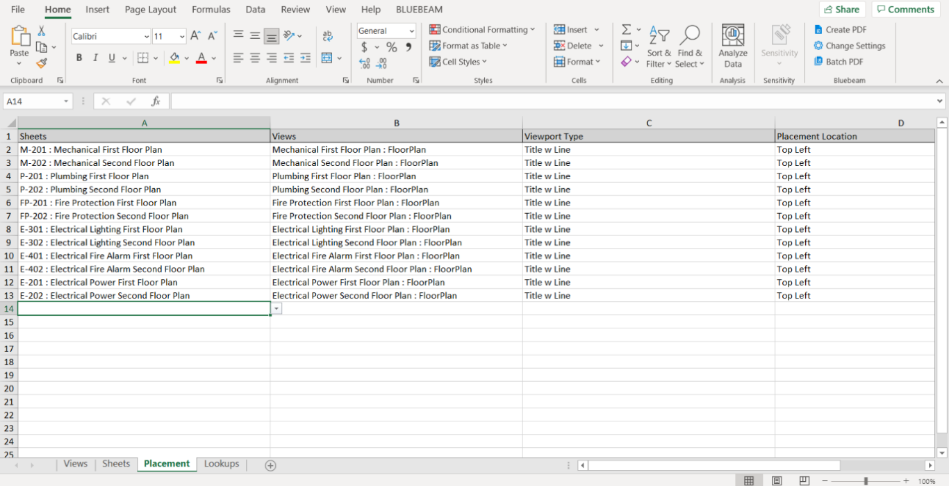Click the Fill down icon in Editing
This screenshot has width=949, height=486.
click(626, 46)
